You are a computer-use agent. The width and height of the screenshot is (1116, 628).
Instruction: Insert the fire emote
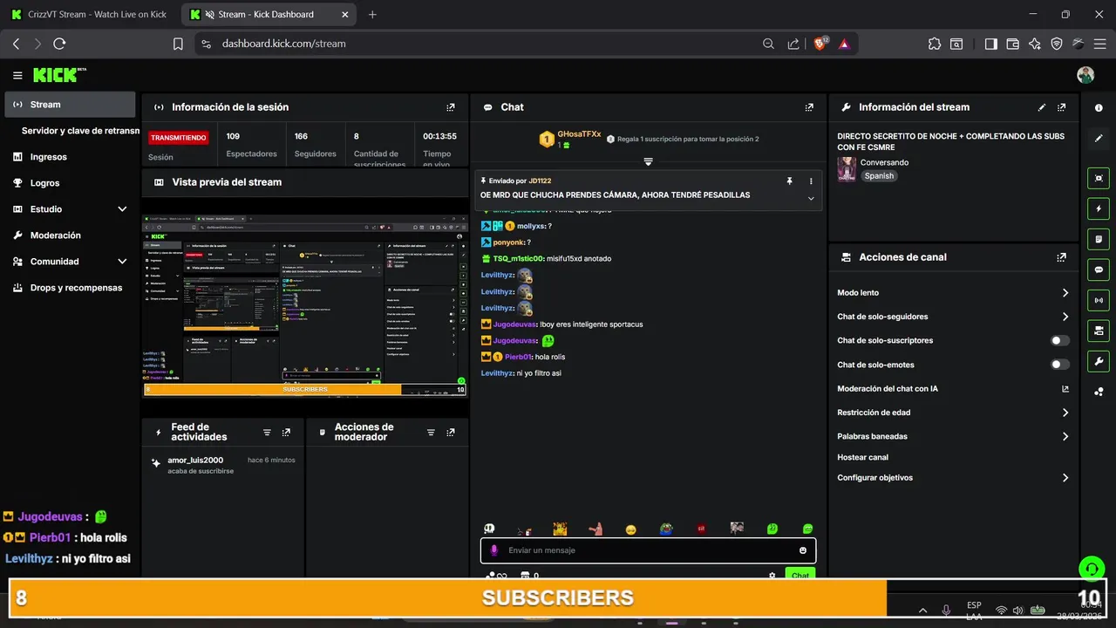pos(561,529)
